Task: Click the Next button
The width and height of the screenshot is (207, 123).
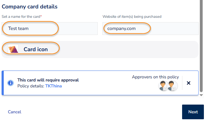Action: click(x=193, y=112)
